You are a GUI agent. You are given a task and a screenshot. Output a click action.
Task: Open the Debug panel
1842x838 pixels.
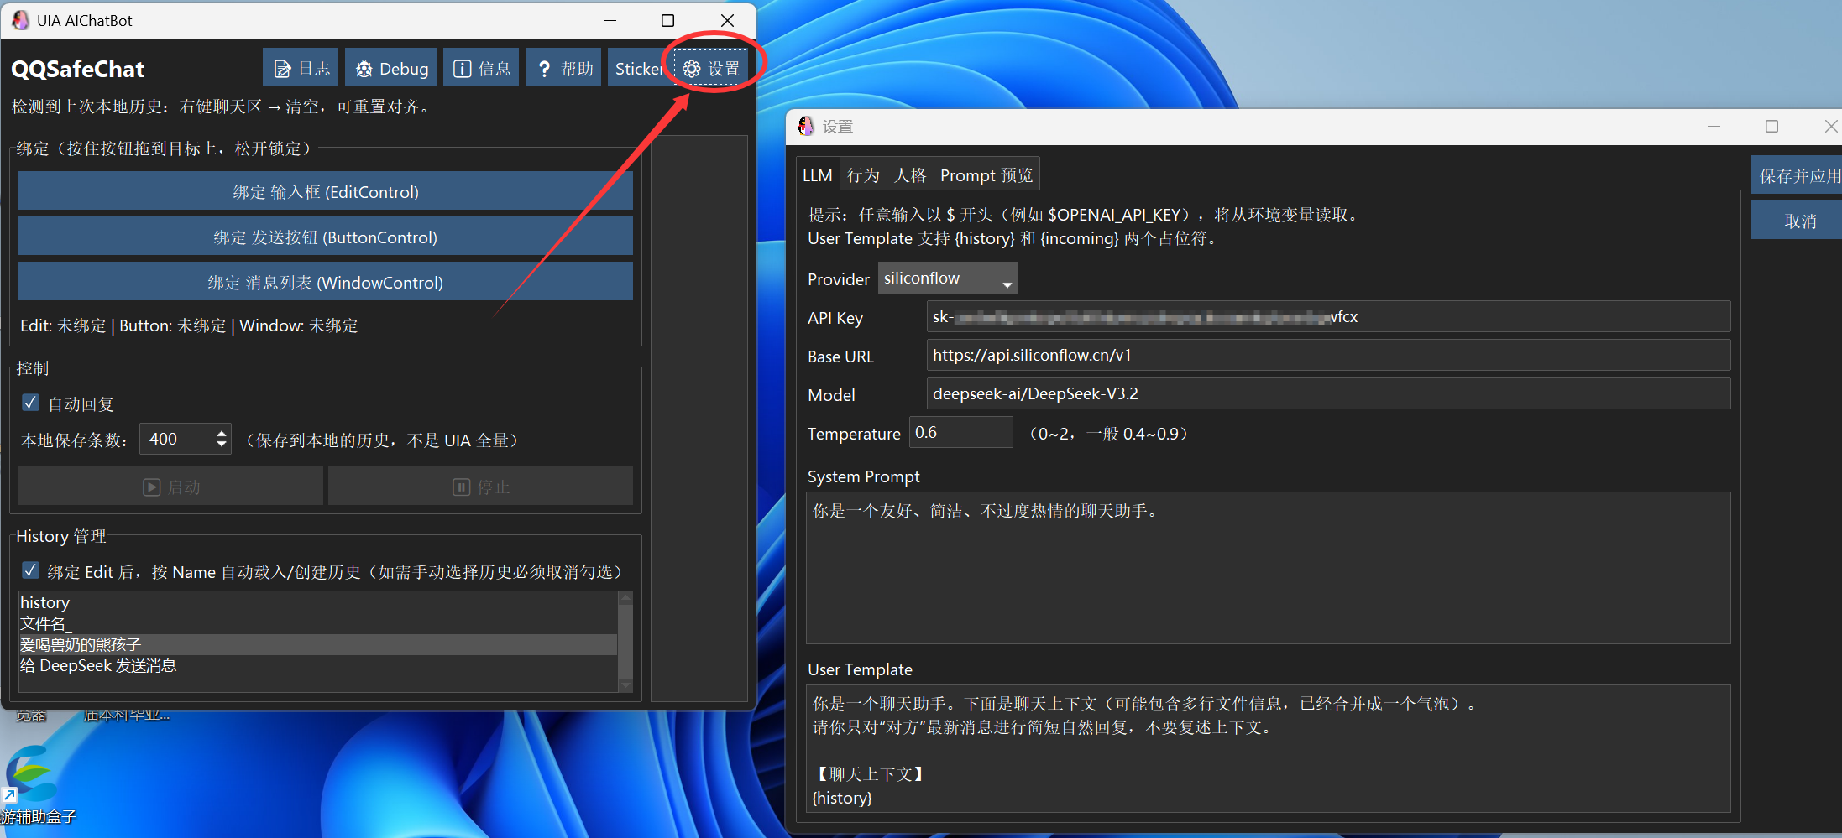(x=390, y=67)
